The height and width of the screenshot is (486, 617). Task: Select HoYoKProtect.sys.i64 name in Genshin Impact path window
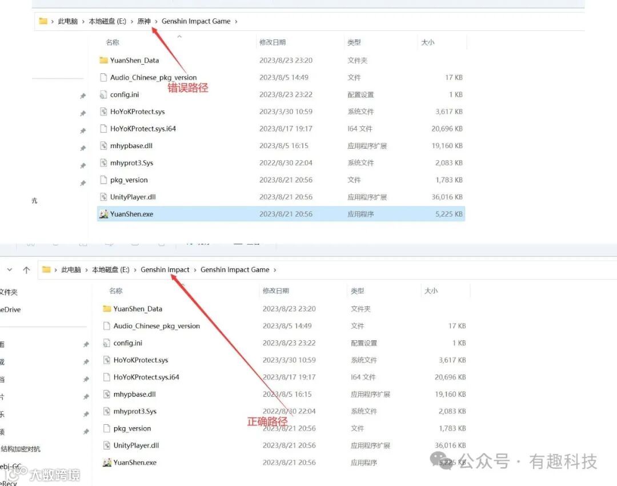[146, 377]
